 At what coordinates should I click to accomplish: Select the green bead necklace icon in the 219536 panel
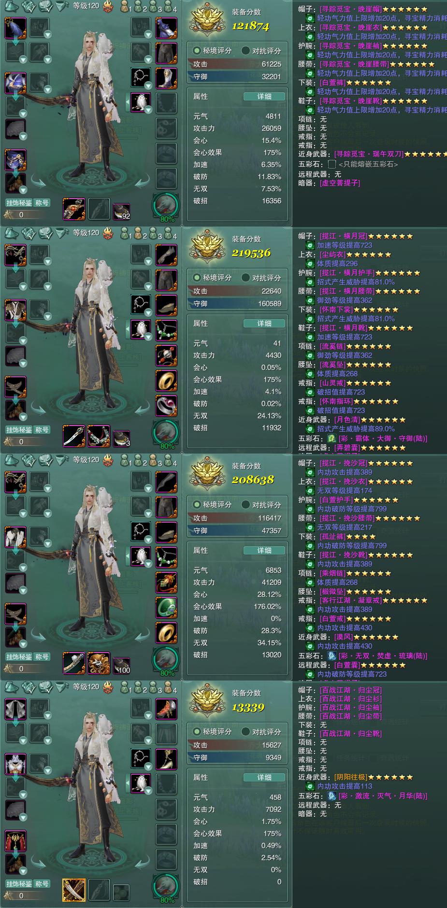coord(166,330)
